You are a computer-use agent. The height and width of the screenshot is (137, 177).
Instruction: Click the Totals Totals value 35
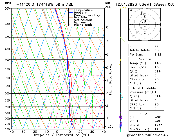156,50
